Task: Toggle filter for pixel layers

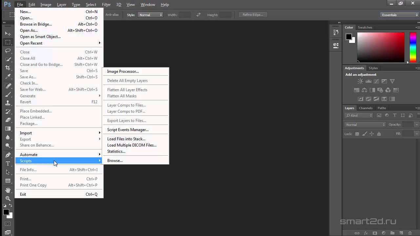Action: 379,115
